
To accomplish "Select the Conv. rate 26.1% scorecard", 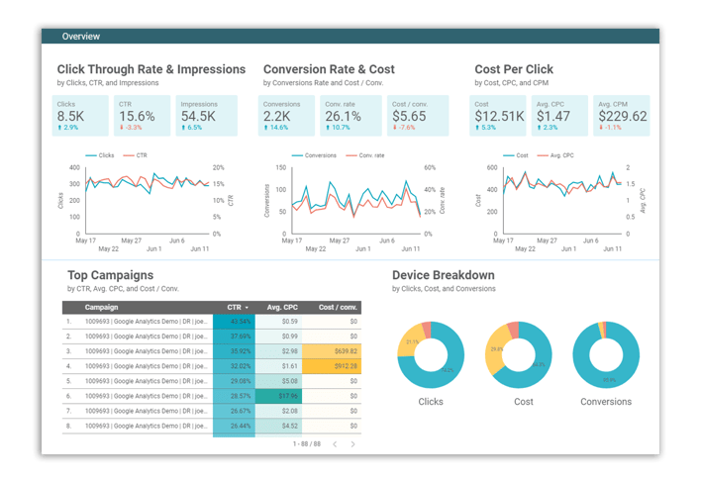I will coord(350,115).
